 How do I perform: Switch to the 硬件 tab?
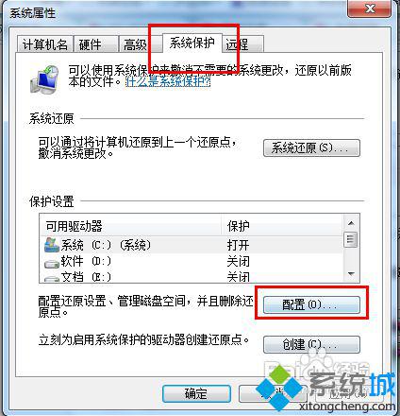(x=95, y=44)
